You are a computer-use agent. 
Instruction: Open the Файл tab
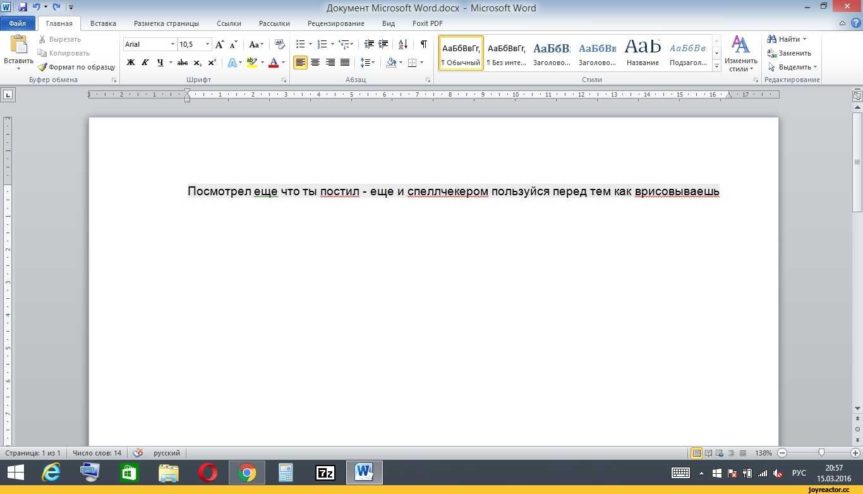tap(18, 23)
